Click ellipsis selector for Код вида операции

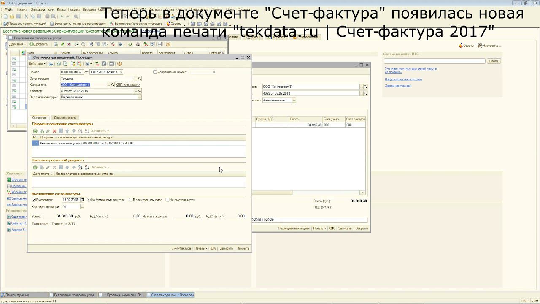click(82, 207)
